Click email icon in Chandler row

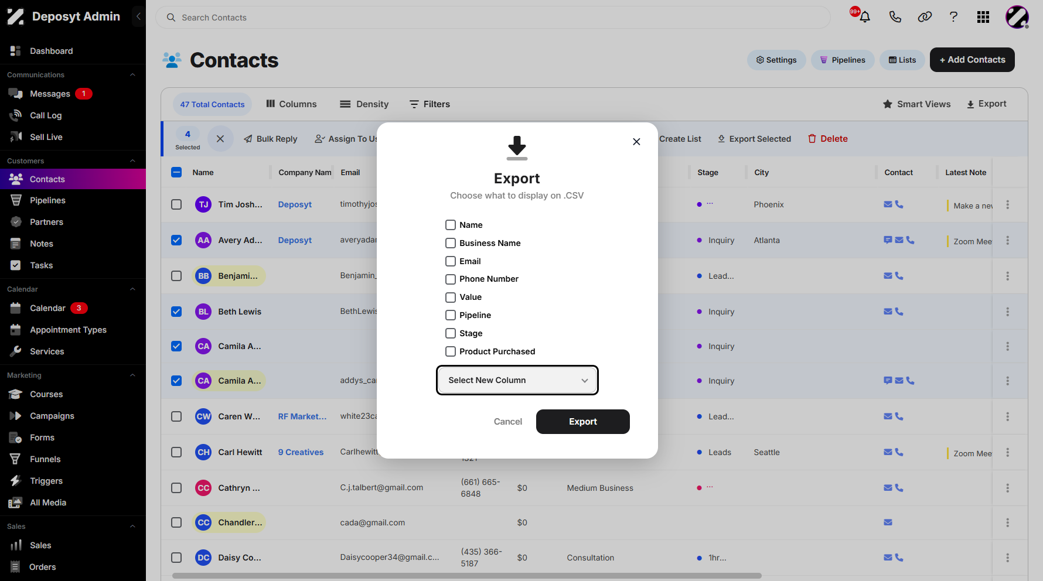click(888, 522)
